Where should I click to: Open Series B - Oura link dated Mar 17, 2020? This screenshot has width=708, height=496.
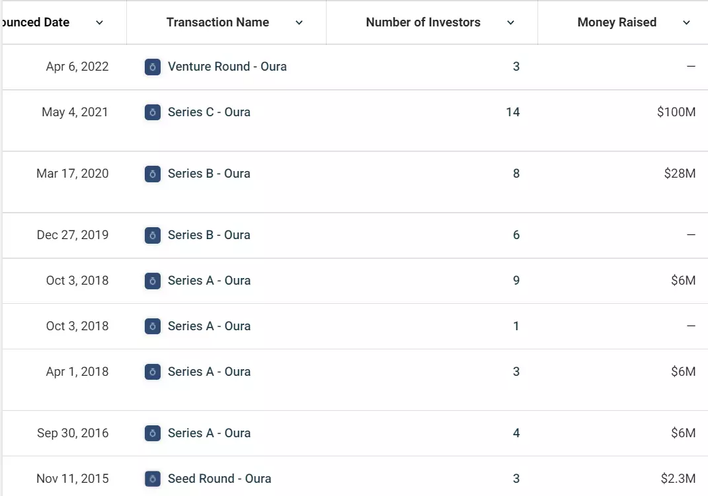209,174
